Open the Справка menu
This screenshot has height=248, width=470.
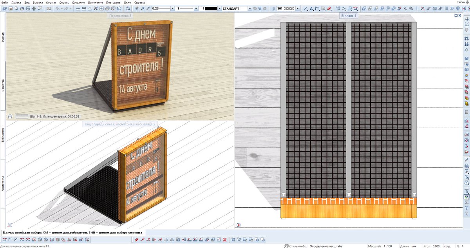click(x=140, y=2)
